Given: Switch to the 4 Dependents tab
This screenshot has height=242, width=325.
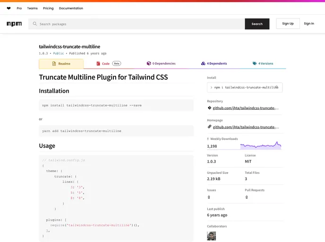Looking at the screenshot, I should coord(214,63).
